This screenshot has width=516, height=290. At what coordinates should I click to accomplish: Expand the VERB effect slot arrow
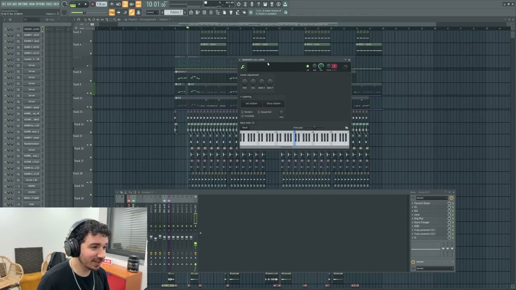click(412, 226)
